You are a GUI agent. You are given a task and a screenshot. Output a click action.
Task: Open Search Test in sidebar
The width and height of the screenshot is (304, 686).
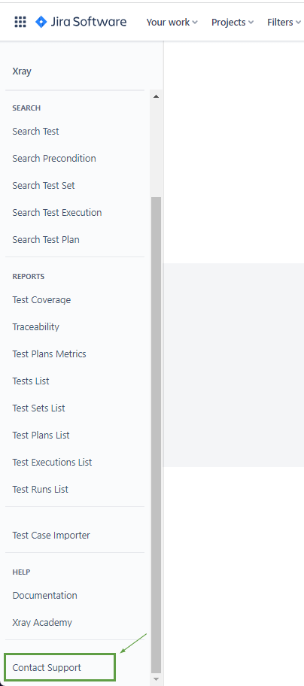tap(35, 131)
